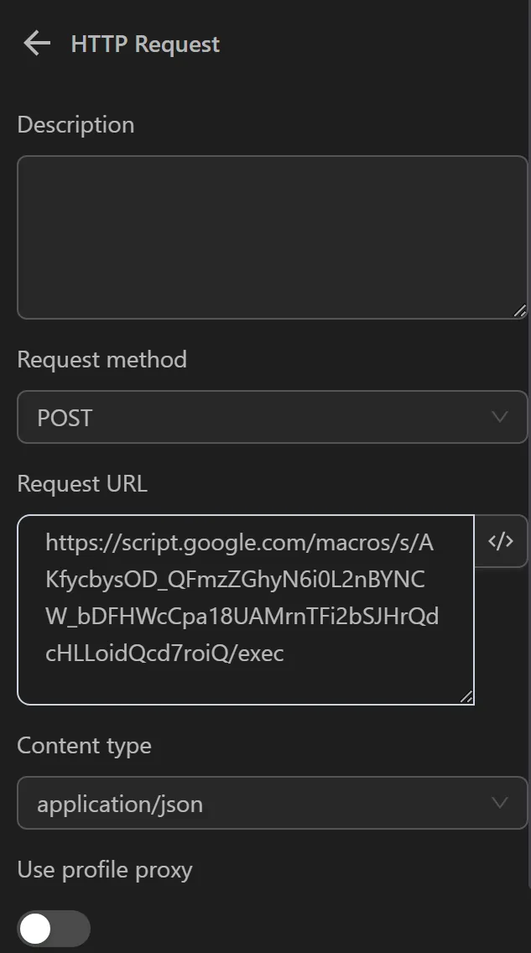Open the variable insertion code editor icon

coord(501,541)
